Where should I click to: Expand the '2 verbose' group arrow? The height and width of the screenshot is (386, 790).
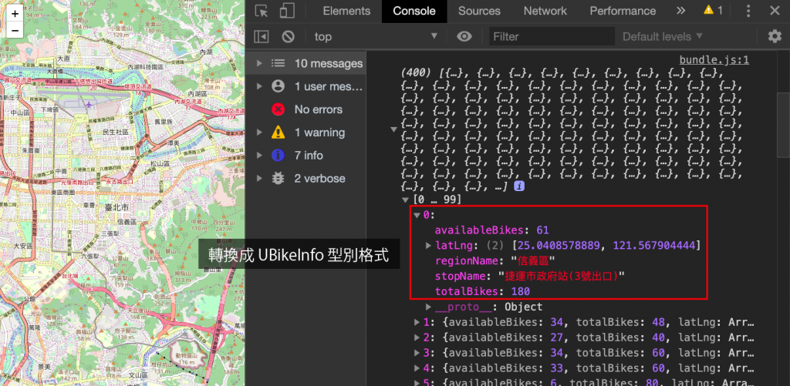[259, 178]
